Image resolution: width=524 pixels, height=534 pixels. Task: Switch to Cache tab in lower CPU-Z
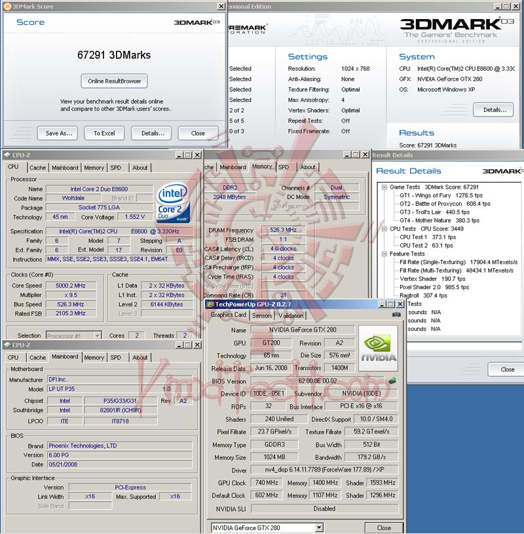click(x=37, y=357)
